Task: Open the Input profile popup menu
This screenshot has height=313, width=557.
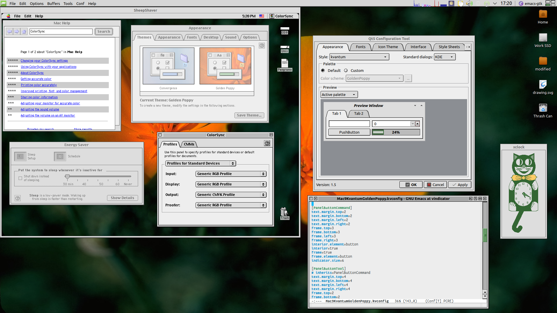Action: pyautogui.click(x=231, y=174)
